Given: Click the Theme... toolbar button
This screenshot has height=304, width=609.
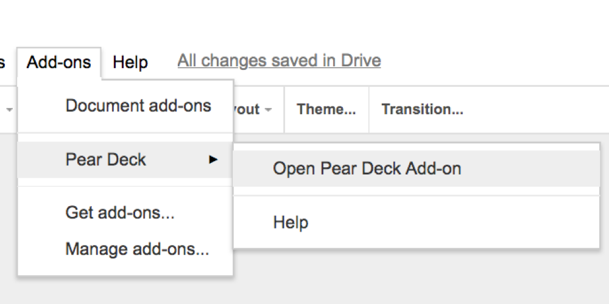Looking at the screenshot, I should tap(326, 110).
